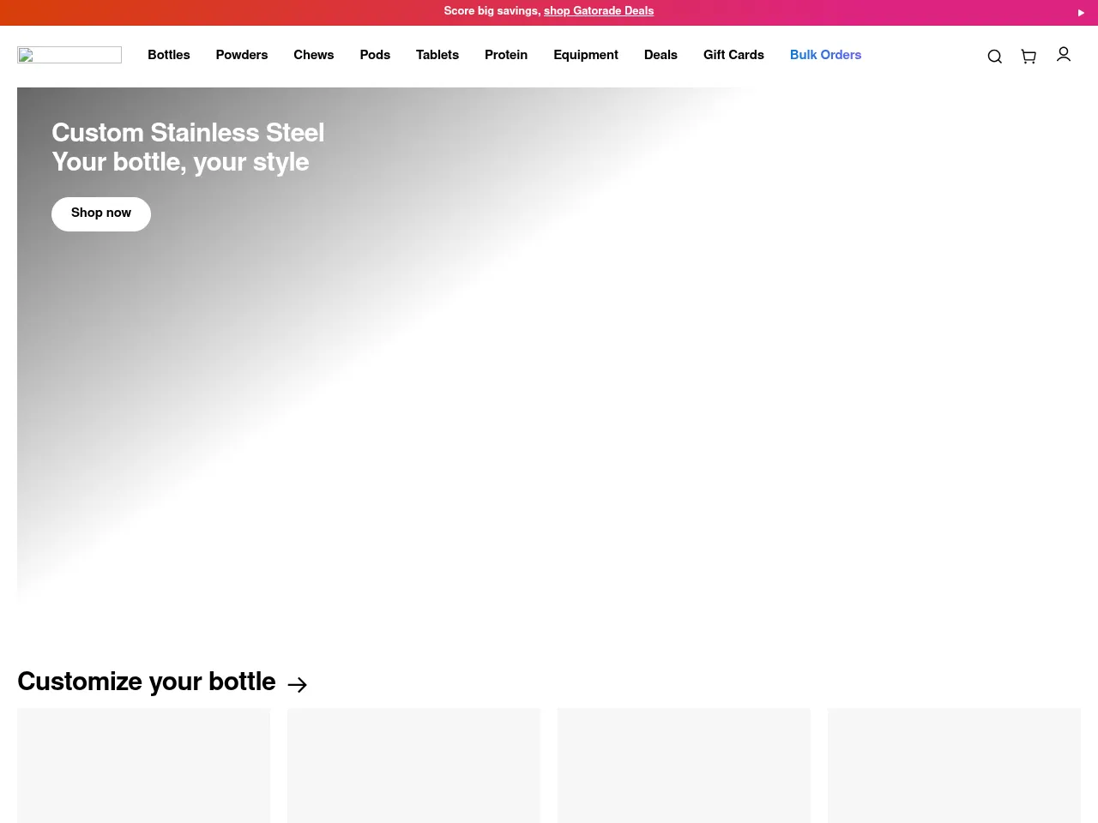Open the first product card thumbnail
The height and width of the screenshot is (823, 1098).
[x=143, y=765]
